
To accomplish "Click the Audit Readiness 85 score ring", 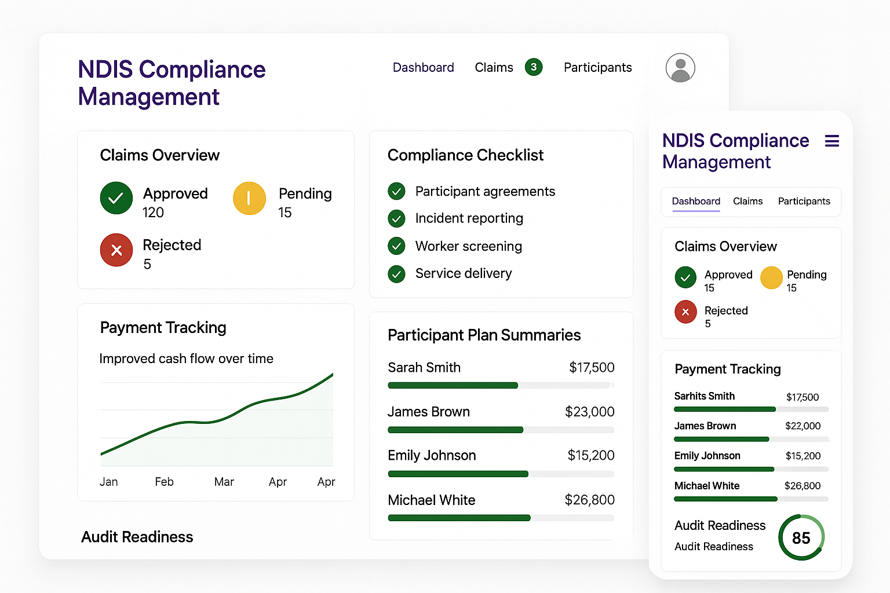I will pyautogui.click(x=801, y=537).
